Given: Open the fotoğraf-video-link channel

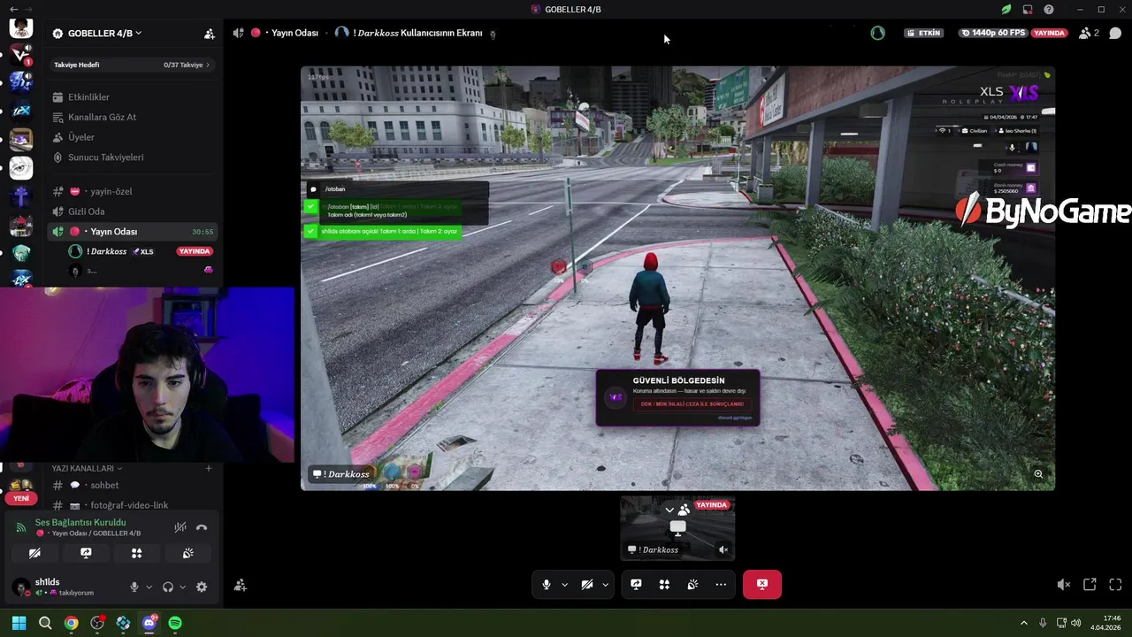Looking at the screenshot, I should (131, 505).
